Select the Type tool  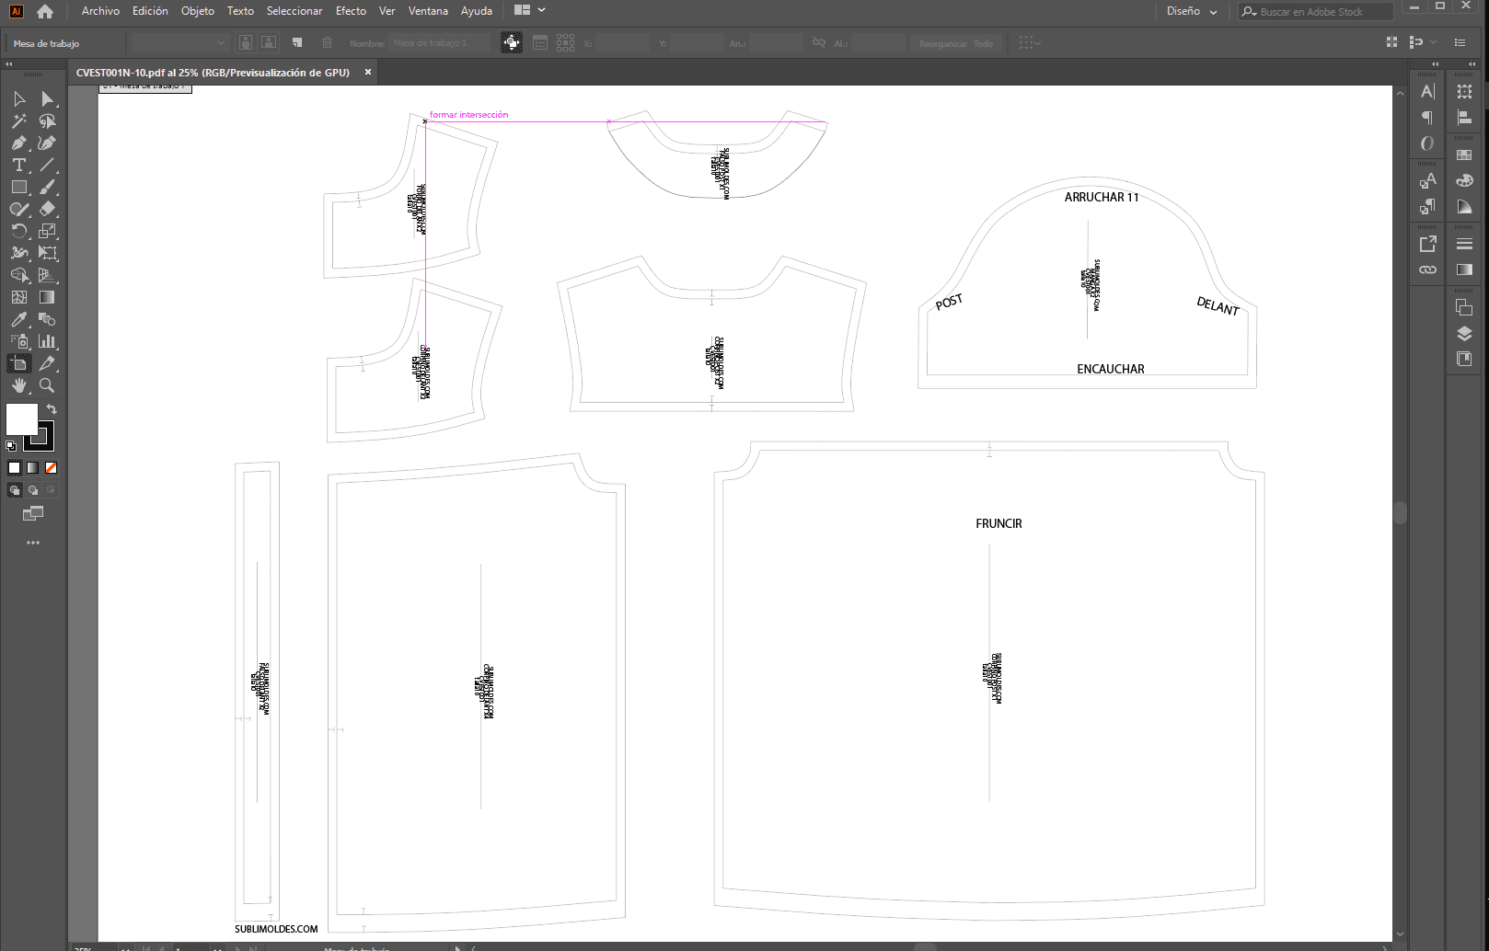point(19,165)
